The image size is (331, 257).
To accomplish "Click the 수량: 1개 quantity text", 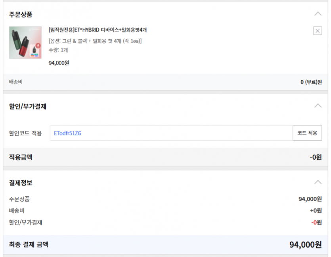I will (x=58, y=50).
